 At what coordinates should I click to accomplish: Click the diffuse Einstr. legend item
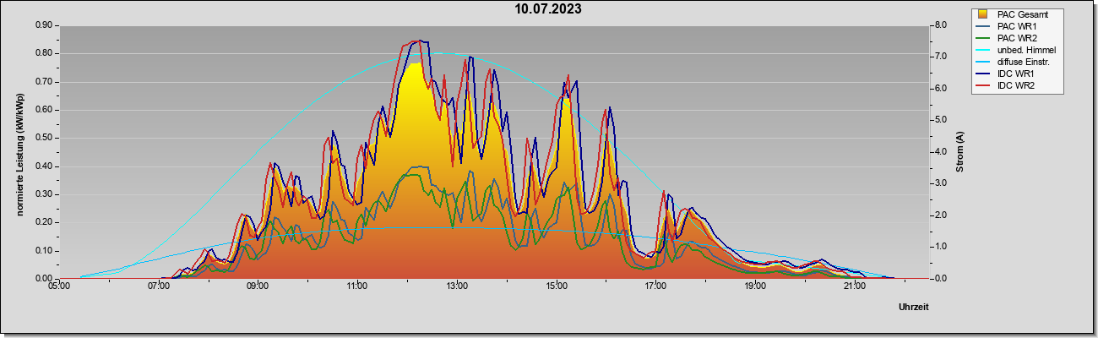[x=1018, y=62]
